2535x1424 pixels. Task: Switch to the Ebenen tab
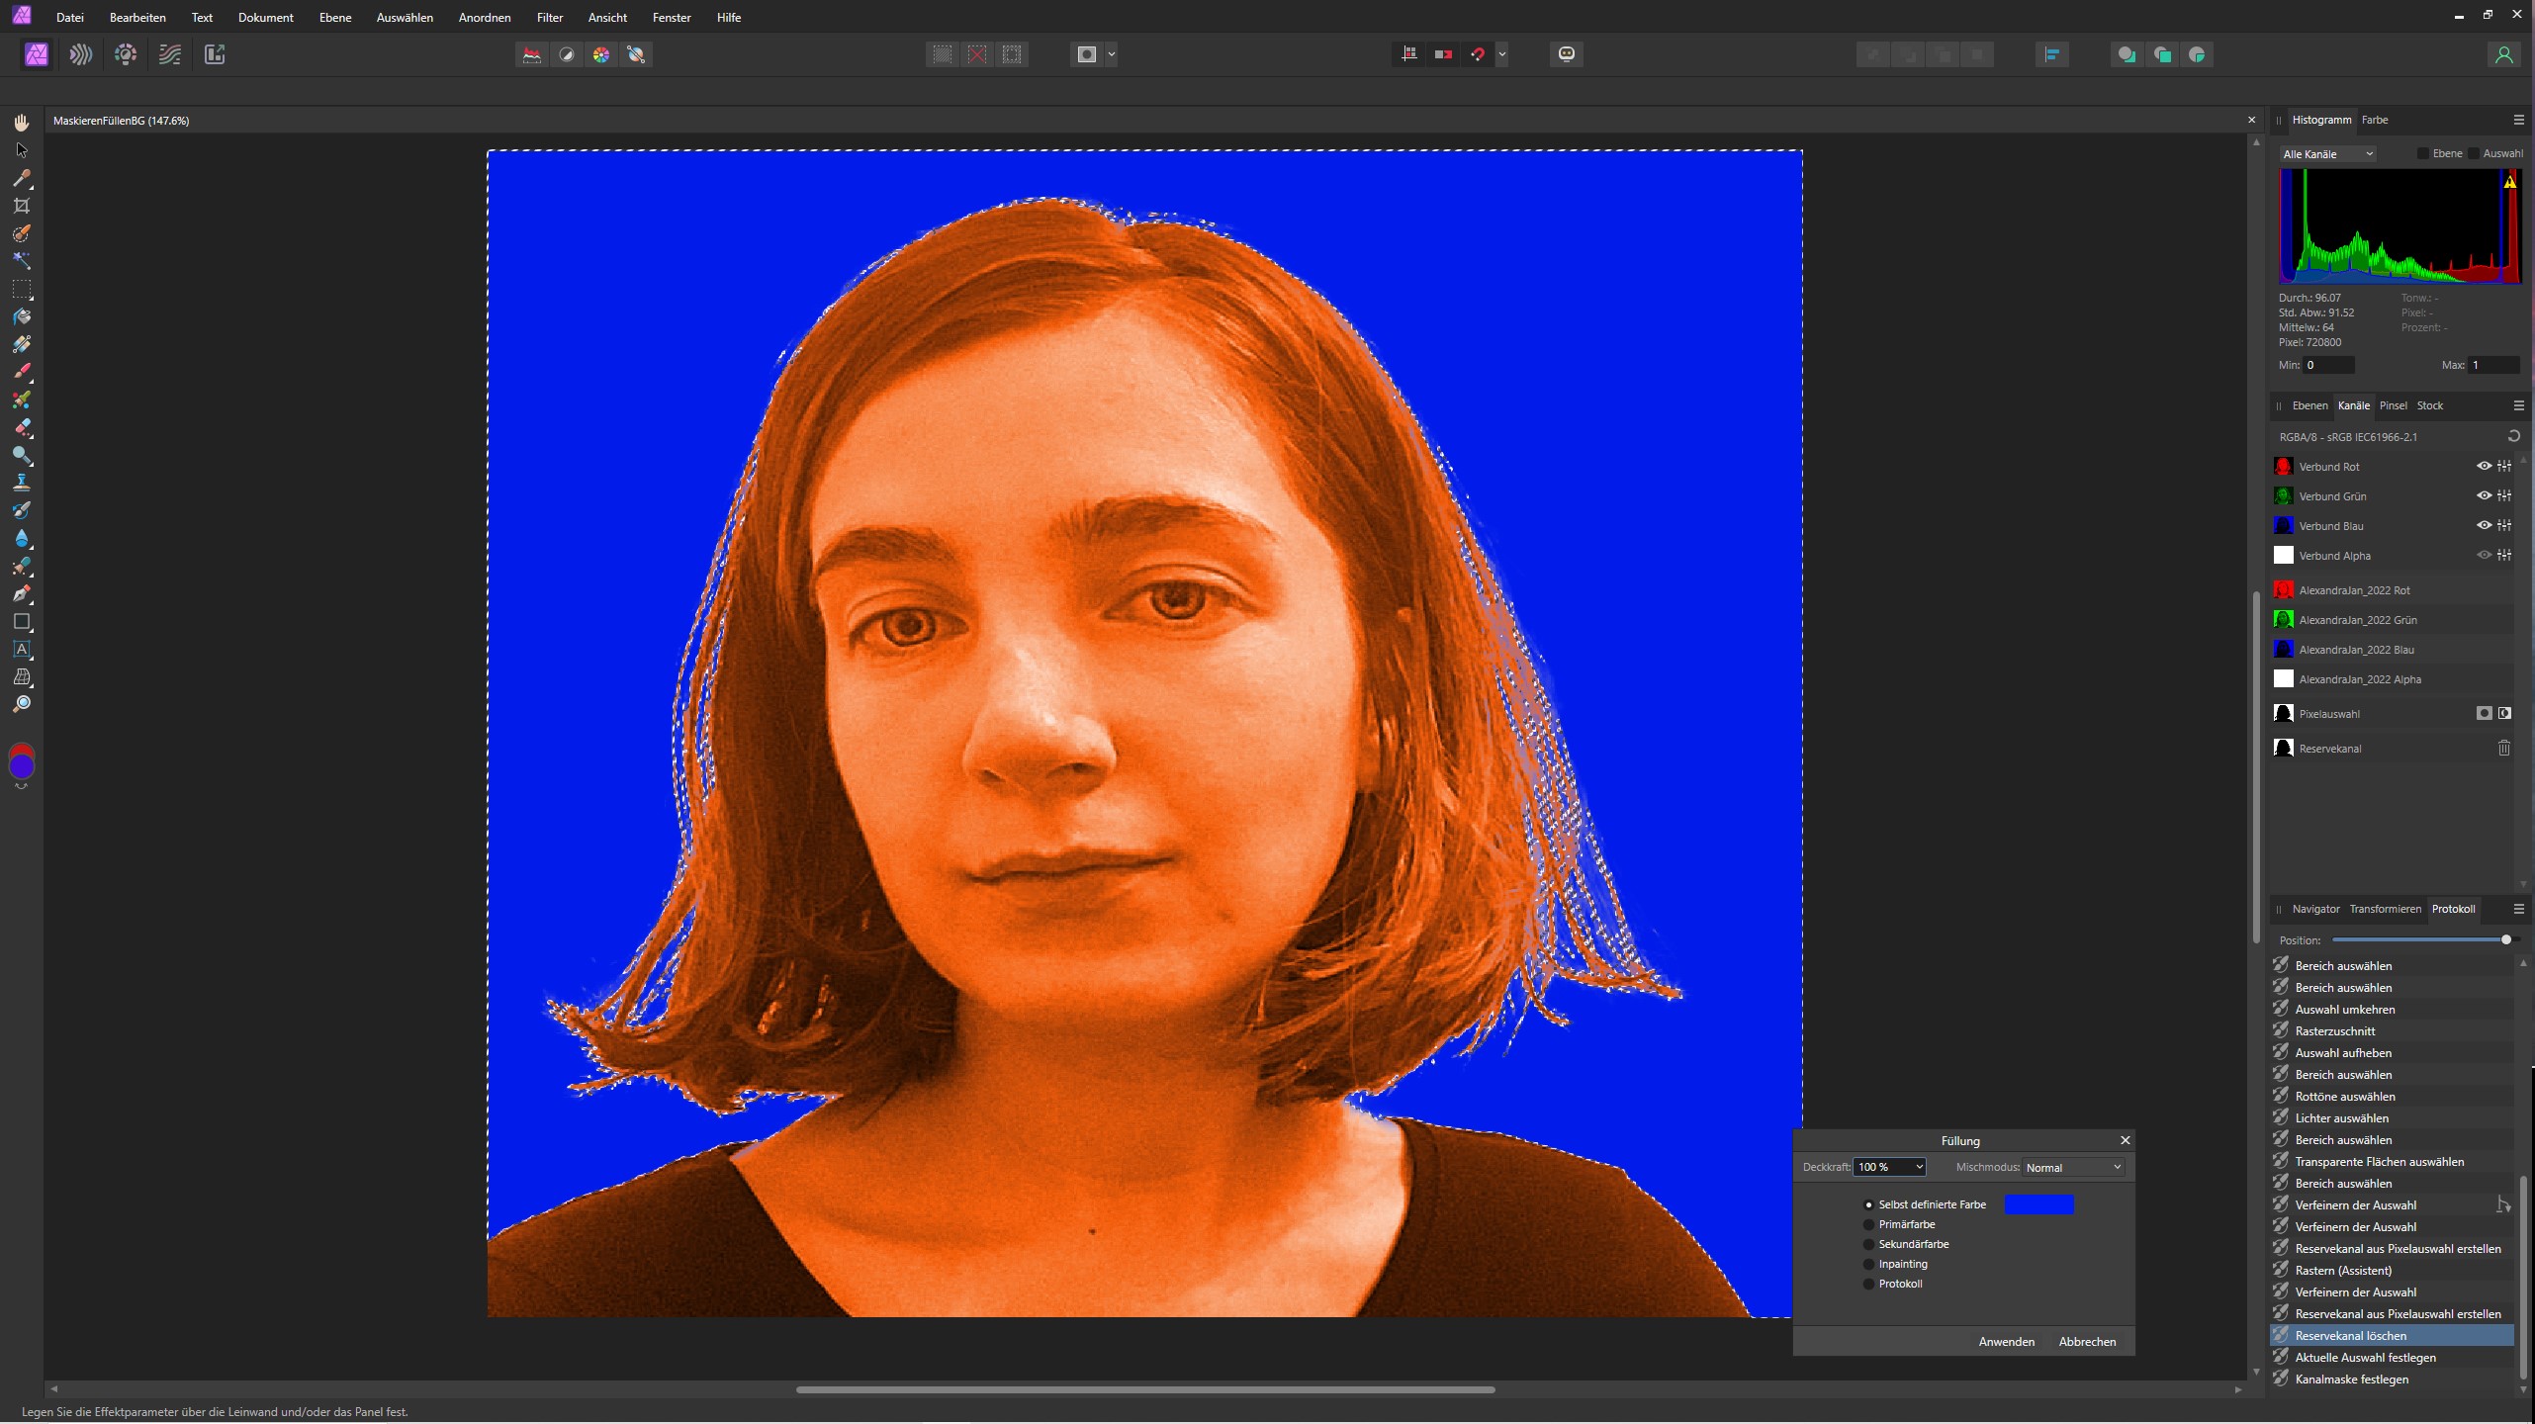tap(2309, 405)
